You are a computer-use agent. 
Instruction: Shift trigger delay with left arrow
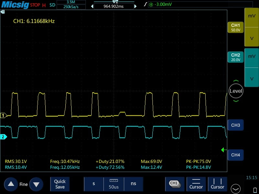92,6
